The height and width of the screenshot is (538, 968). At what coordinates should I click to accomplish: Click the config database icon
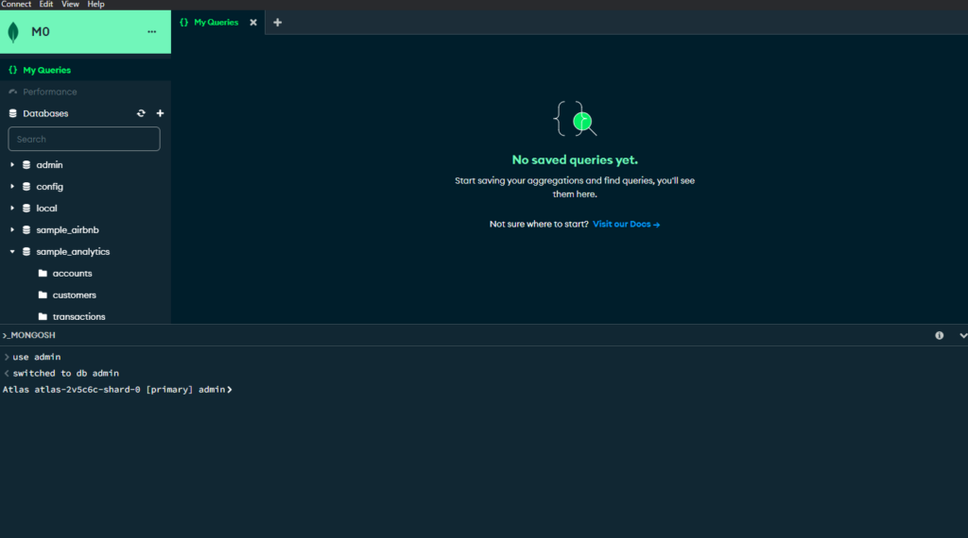click(26, 187)
